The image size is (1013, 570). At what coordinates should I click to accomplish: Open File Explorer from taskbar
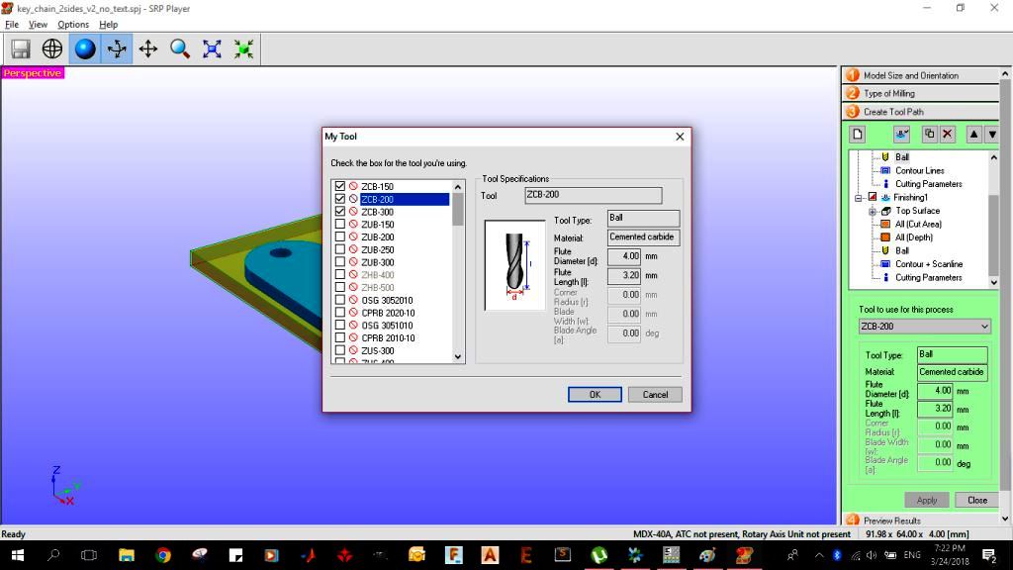(126, 555)
